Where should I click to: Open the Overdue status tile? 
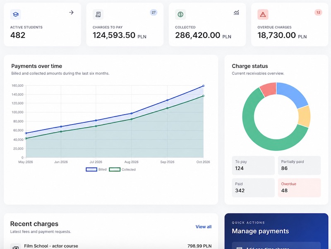[x=299, y=188]
